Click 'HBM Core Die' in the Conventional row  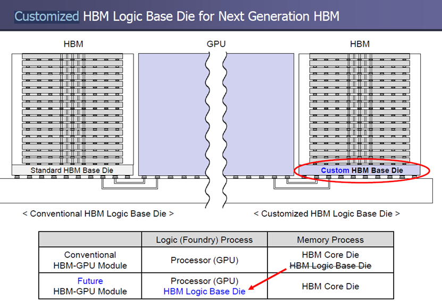tap(330, 255)
